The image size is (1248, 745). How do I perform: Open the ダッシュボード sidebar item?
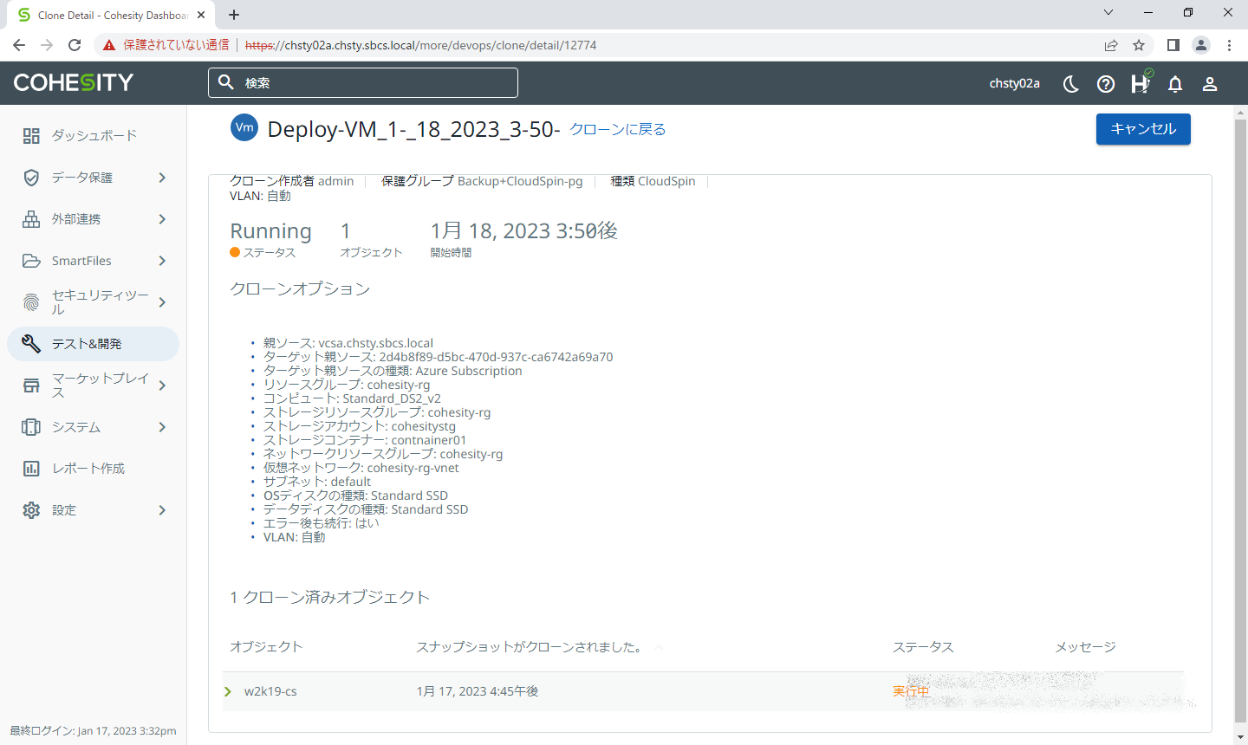[x=93, y=136]
